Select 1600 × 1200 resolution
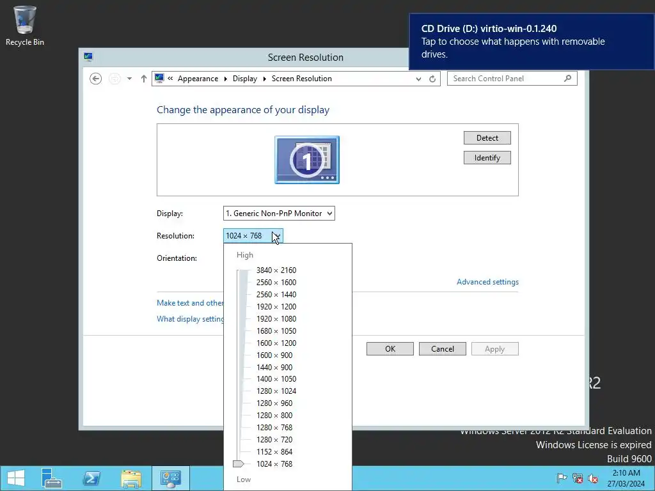 tap(276, 343)
